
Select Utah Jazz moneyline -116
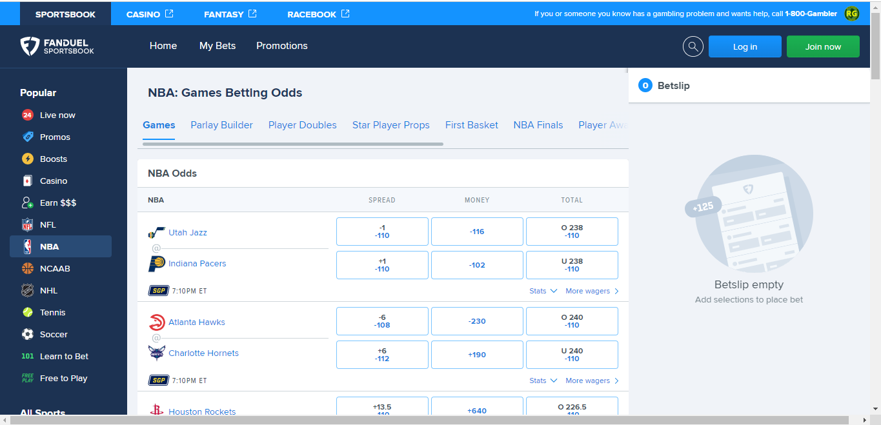[x=477, y=232]
